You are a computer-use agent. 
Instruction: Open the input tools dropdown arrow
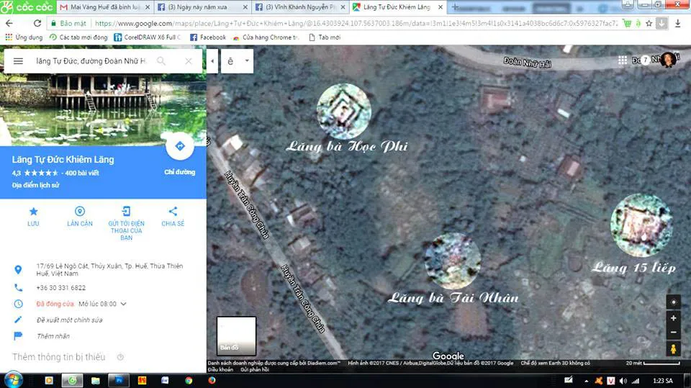point(247,61)
